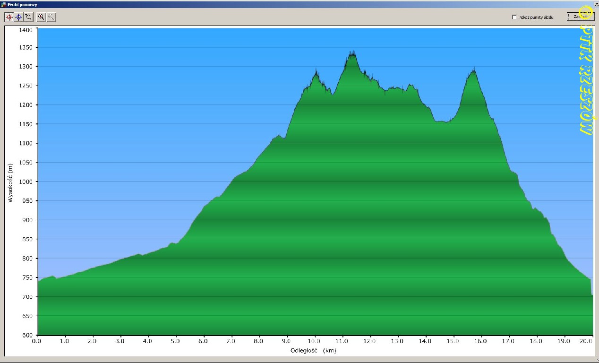Click the resize grip in window corner
The width and height of the screenshot is (599, 363).
point(596,360)
